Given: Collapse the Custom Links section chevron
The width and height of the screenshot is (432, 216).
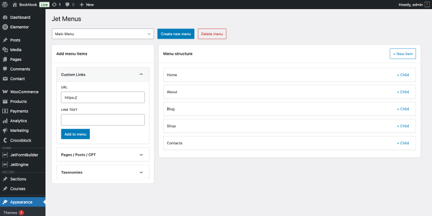Looking at the screenshot, I should [x=141, y=74].
